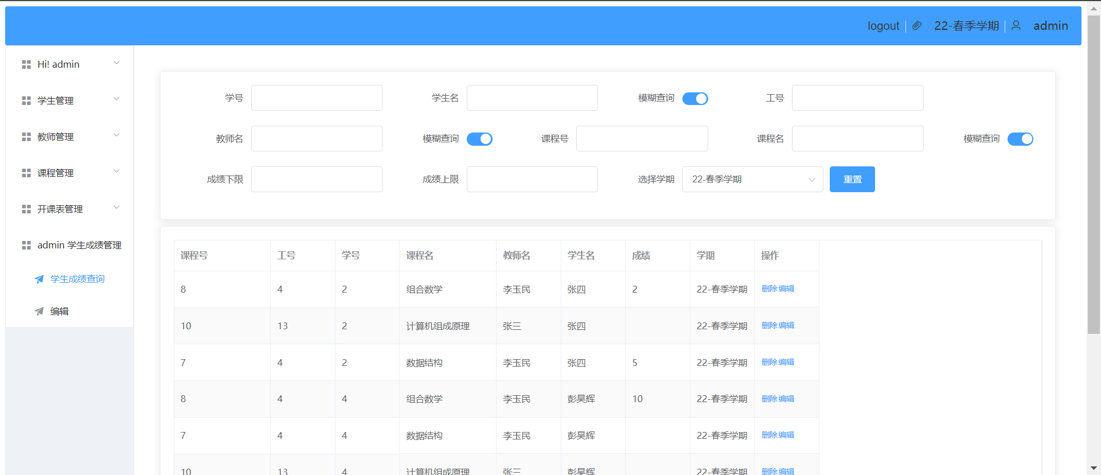Focus the 成绩上限 input field
Image resolution: width=1101 pixels, height=475 pixels.
(532, 180)
